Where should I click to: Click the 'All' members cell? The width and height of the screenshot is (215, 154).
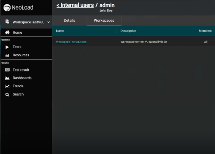[206, 42]
